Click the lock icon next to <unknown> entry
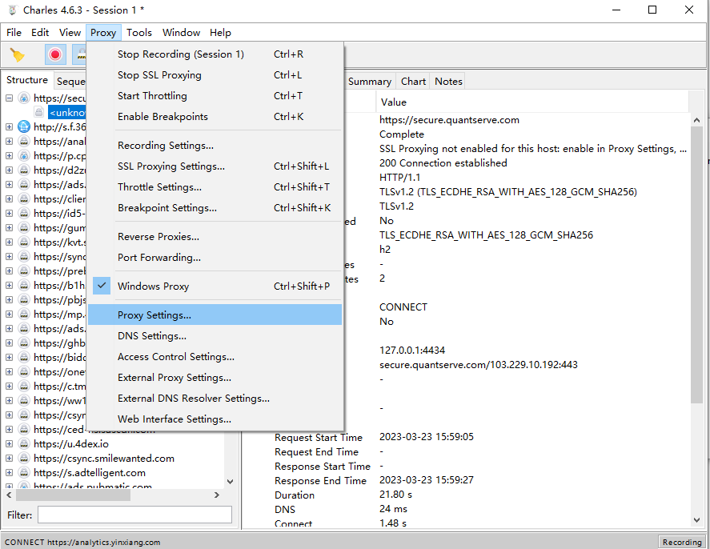 pos(39,112)
